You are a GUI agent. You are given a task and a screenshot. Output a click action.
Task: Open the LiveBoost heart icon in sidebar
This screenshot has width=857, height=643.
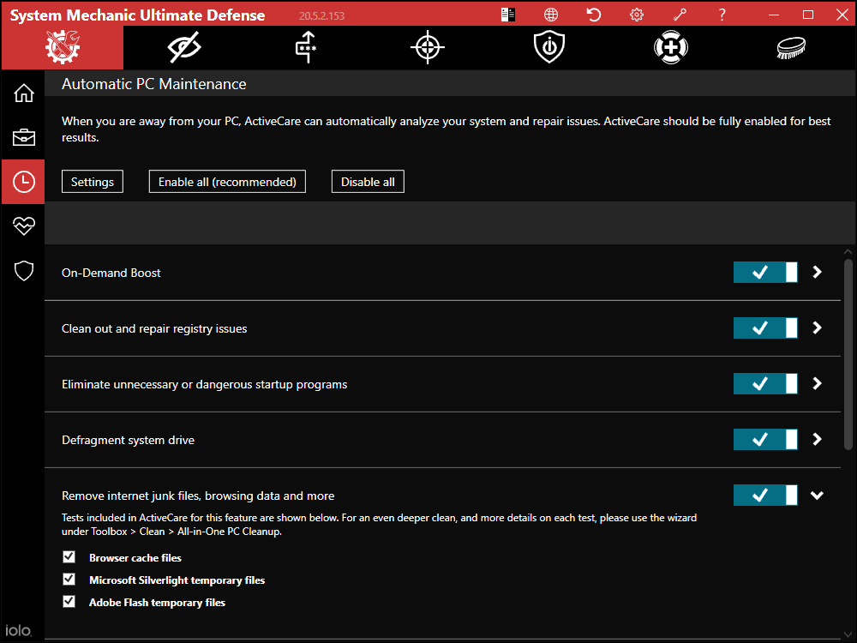23,225
